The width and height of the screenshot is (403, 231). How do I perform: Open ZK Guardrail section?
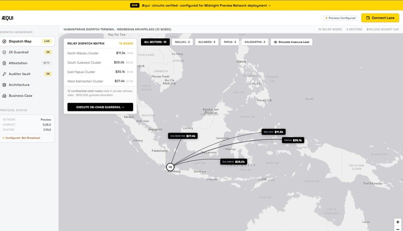pos(27,52)
